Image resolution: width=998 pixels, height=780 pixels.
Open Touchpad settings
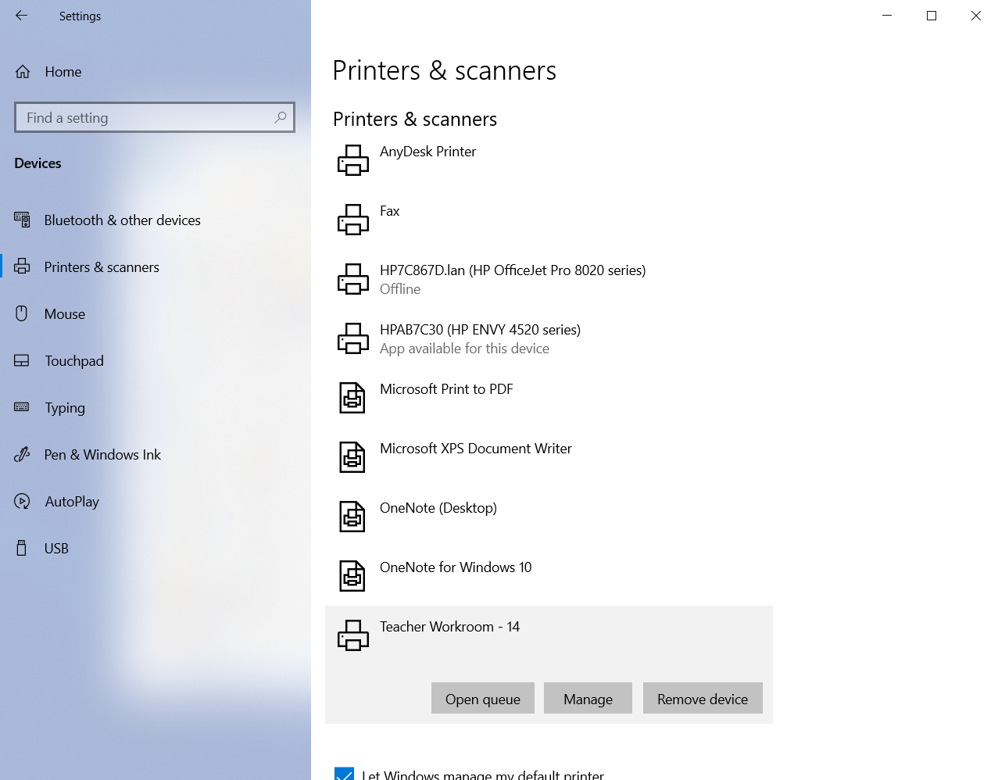pos(74,361)
